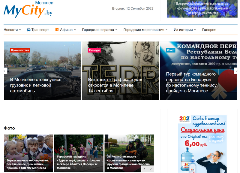
Task: Click the bus icon next to Транспорт
Action: click(x=29, y=30)
